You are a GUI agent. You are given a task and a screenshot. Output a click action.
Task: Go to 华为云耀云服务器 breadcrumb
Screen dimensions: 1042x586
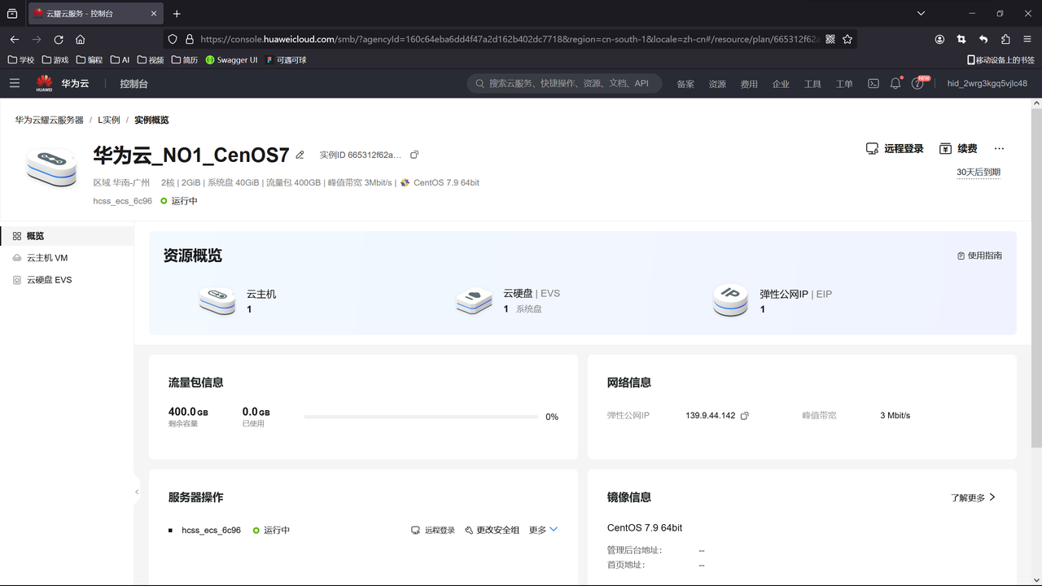(x=50, y=120)
